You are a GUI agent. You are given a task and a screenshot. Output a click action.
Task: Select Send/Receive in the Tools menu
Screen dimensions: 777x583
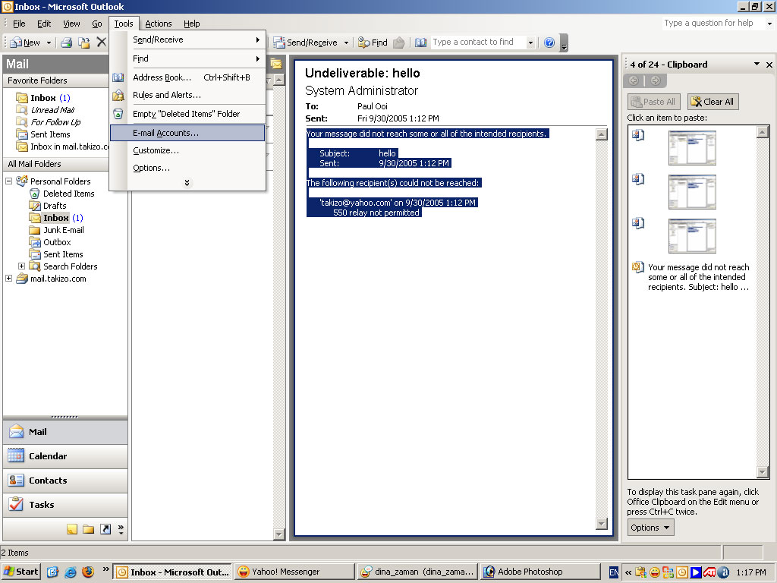point(188,39)
